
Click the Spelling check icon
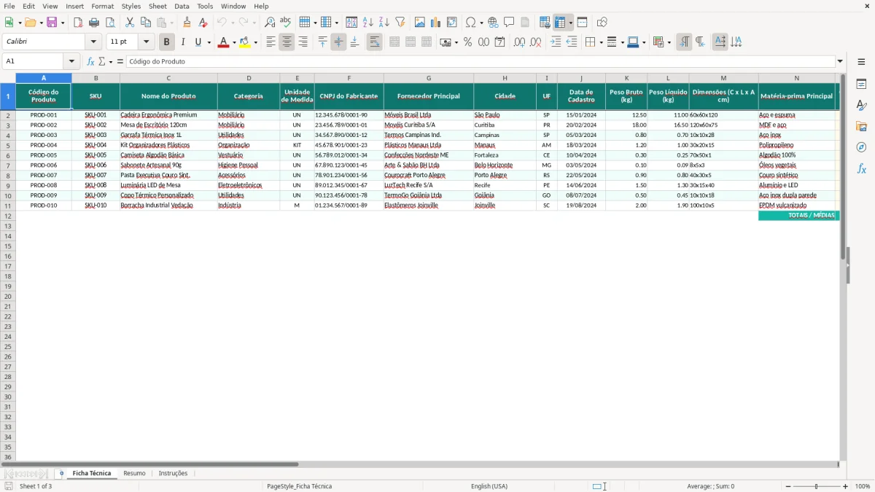coord(286,23)
